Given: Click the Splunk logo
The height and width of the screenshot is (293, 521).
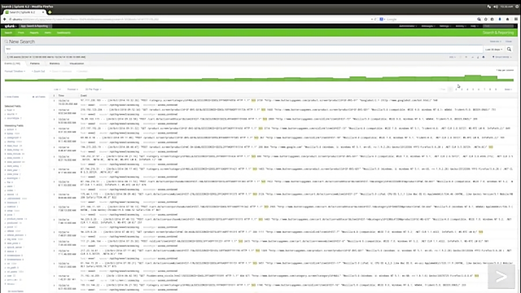Looking at the screenshot, I should 10,26.
